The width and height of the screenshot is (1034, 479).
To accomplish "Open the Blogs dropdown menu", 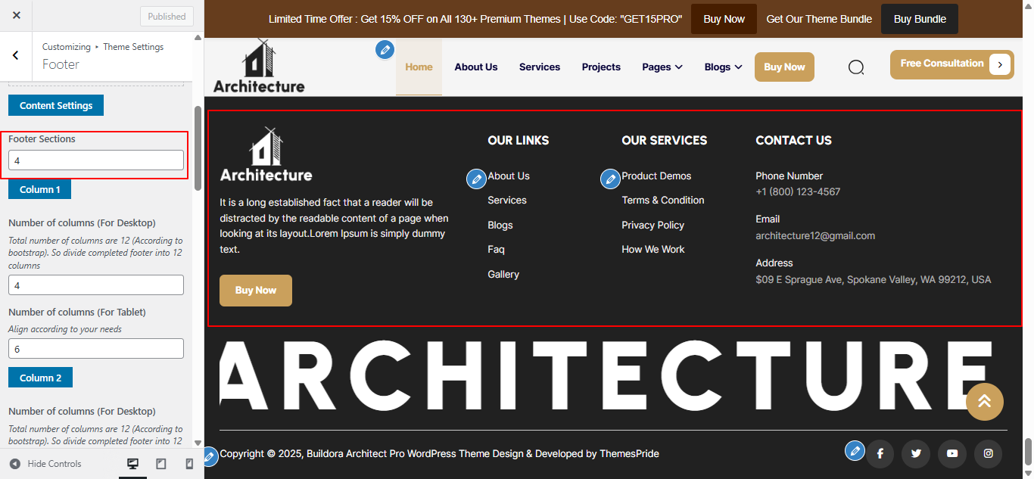I will pyautogui.click(x=722, y=67).
